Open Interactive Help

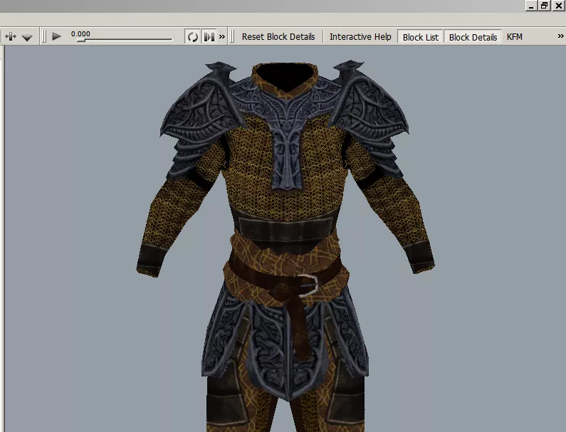(360, 37)
